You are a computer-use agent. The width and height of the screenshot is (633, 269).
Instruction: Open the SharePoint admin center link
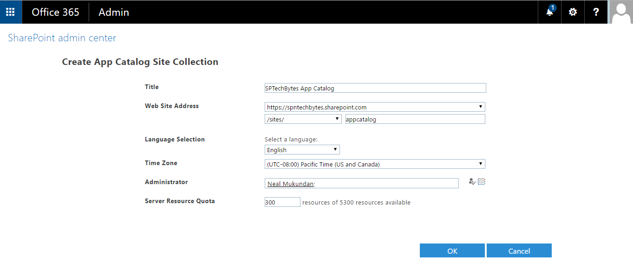[62, 38]
